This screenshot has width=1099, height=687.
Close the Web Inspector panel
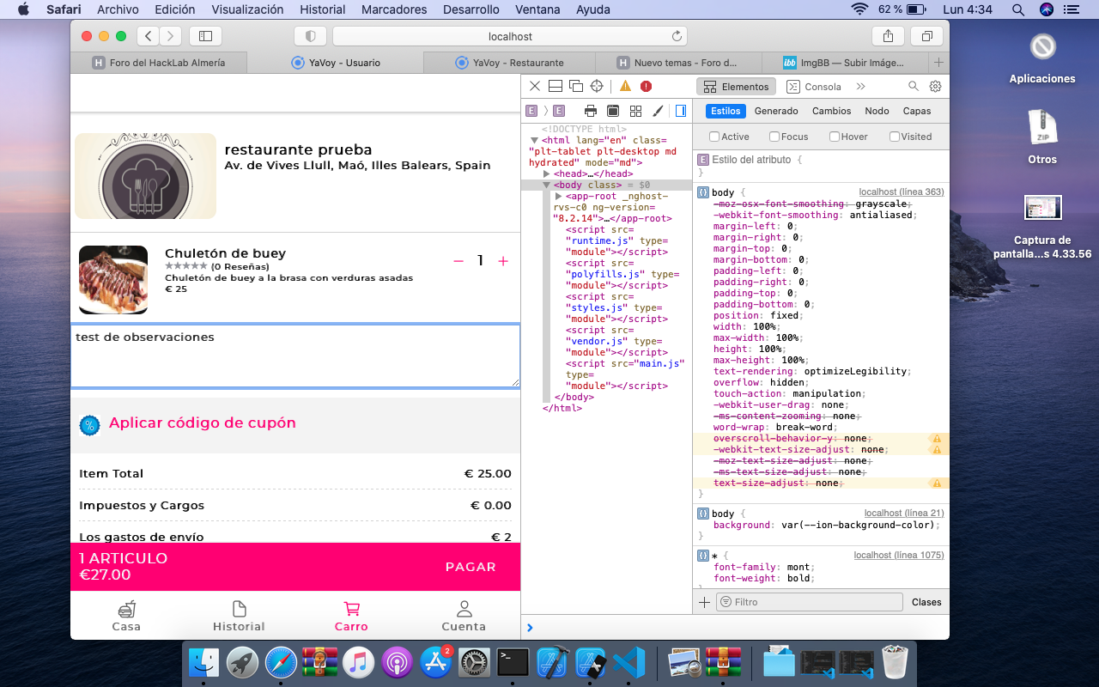click(534, 86)
